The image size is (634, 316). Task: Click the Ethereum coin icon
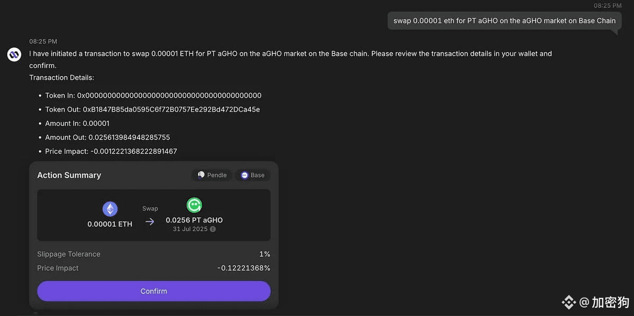tap(109, 209)
